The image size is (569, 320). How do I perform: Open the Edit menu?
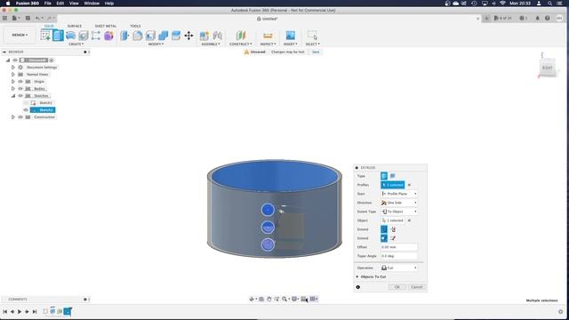point(60,4)
